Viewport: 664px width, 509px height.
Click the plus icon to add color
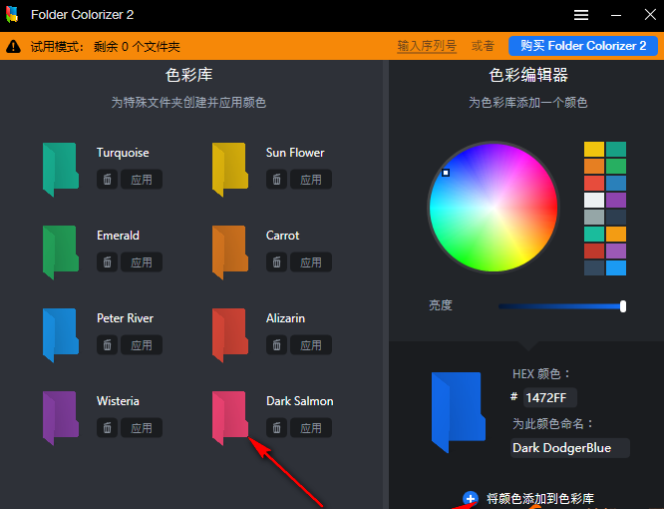(471, 498)
